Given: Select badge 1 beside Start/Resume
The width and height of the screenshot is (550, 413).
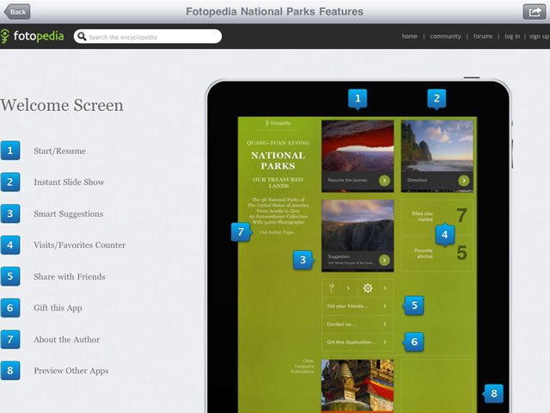Looking at the screenshot, I should click(x=10, y=151).
